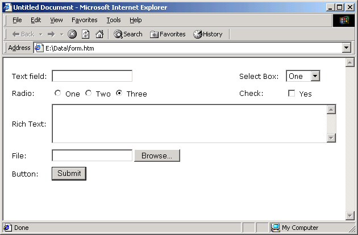Screen dimensions: 358x235
Task: Show the History pane
Action: (208, 34)
